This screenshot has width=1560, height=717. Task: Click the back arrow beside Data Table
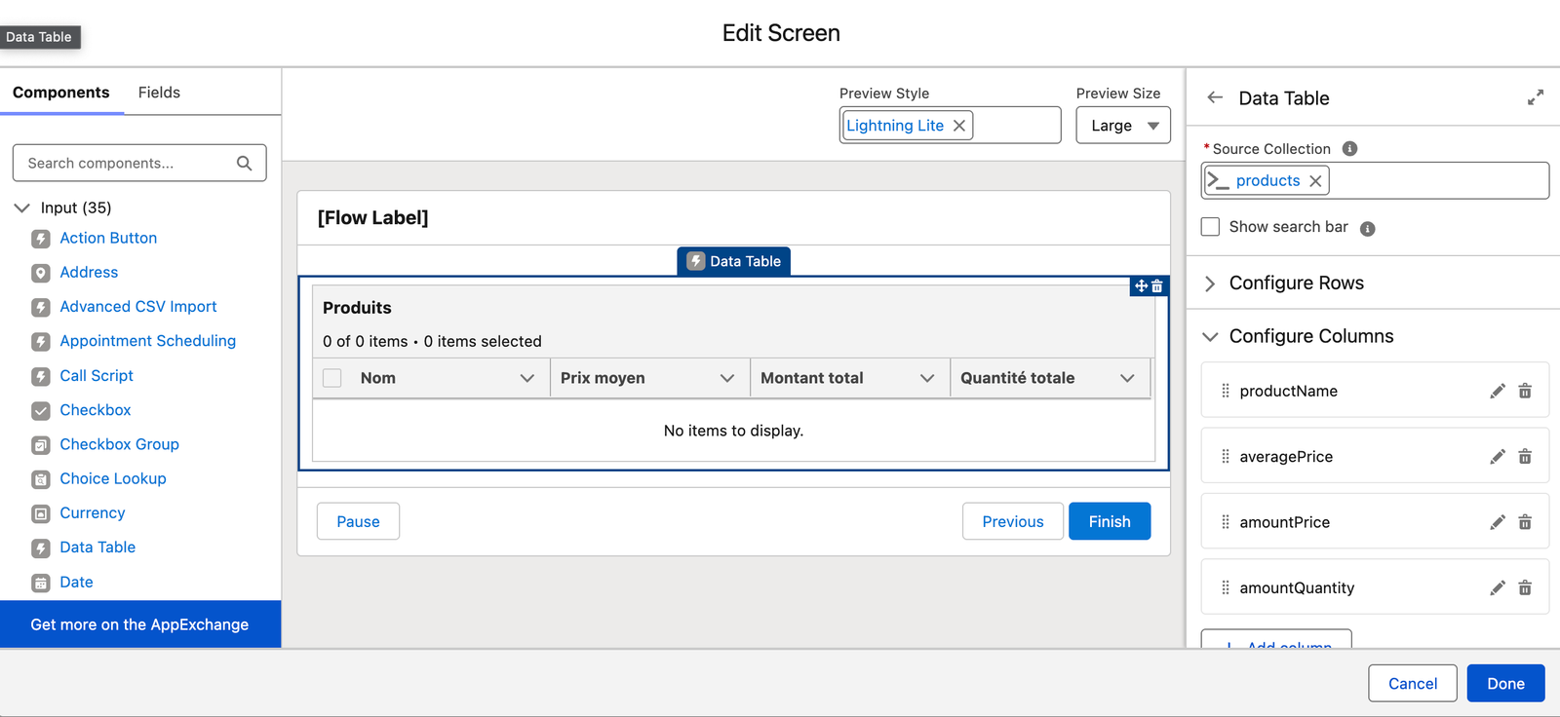coord(1215,97)
